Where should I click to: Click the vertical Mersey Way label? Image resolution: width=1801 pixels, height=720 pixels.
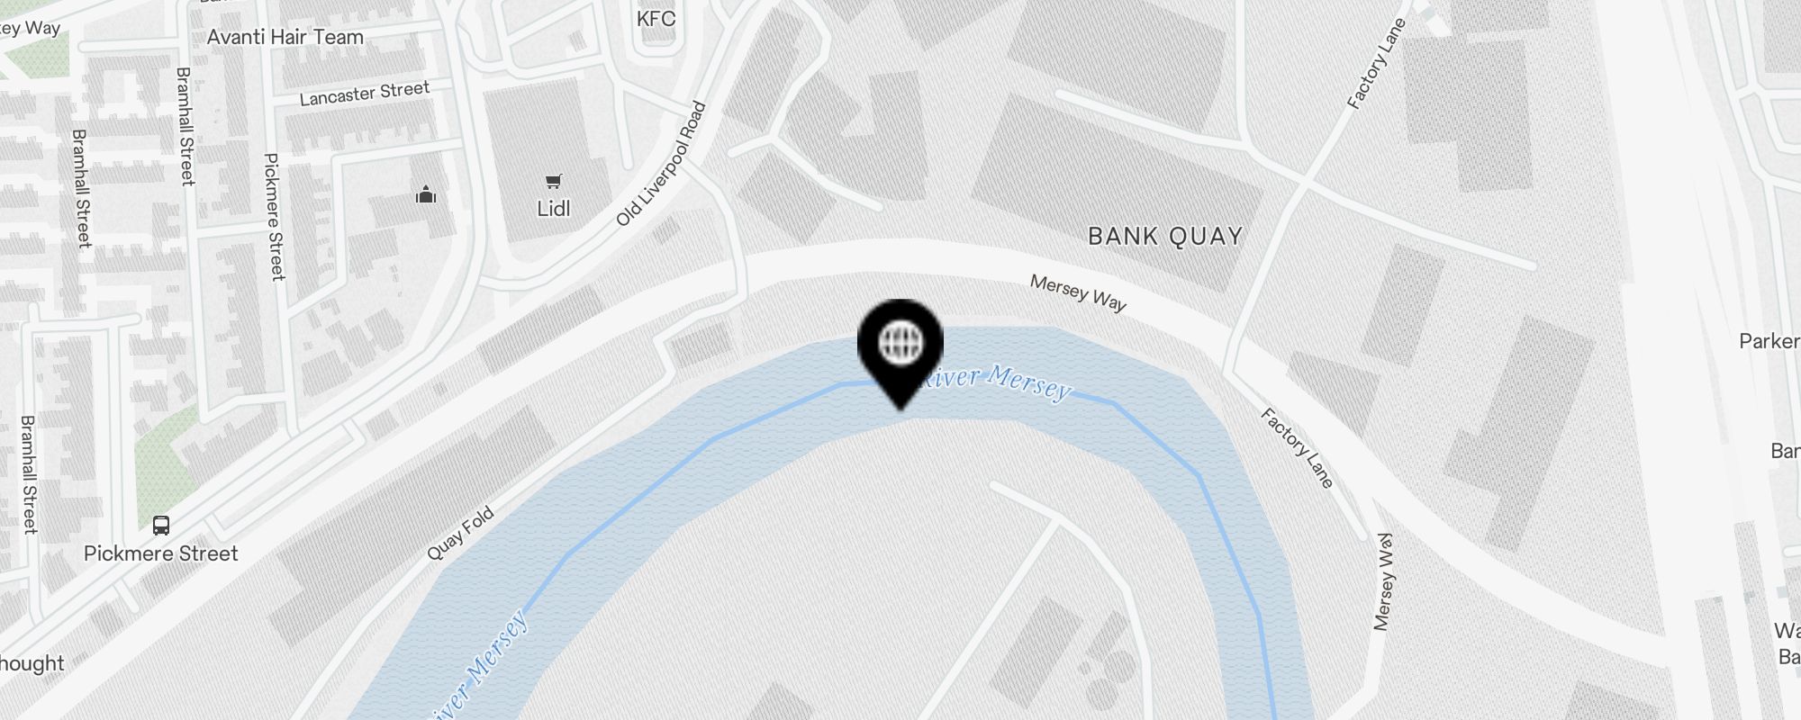click(x=1384, y=580)
